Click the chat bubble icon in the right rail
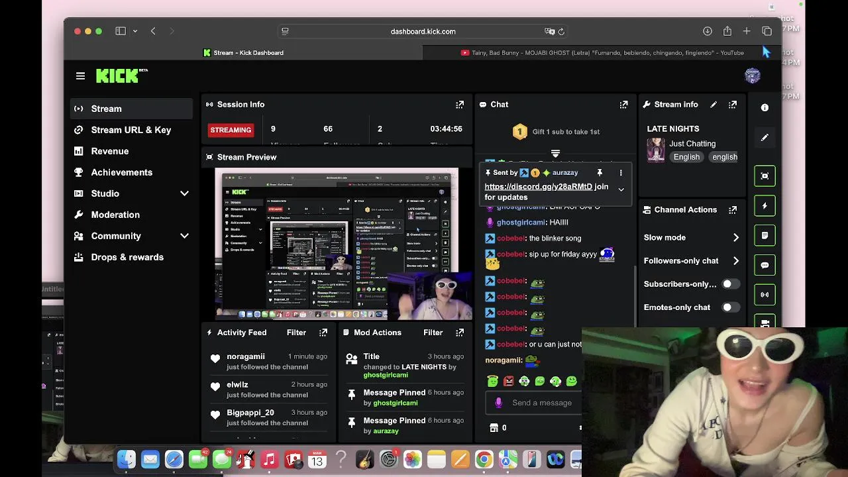This screenshot has width=848, height=477. click(765, 265)
